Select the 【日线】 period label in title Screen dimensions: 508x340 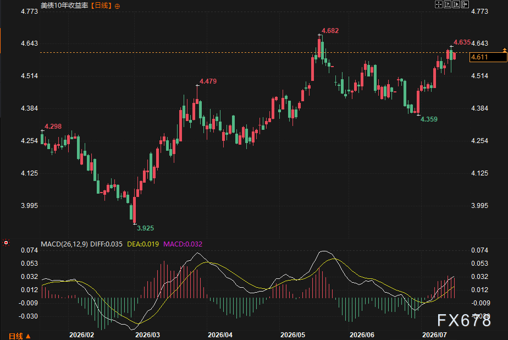click(101, 6)
